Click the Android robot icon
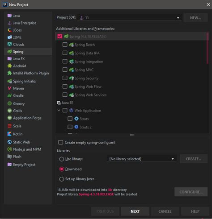 (9, 66)
